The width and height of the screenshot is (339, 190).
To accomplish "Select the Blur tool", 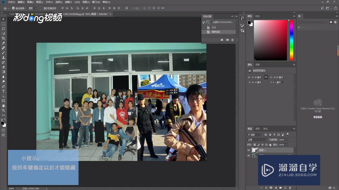I will [x=3, y=77].
